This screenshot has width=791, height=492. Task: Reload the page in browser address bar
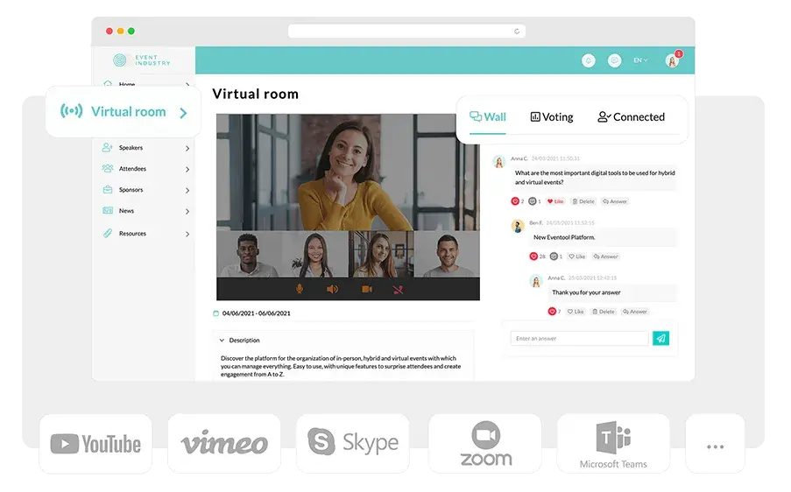(517, 32)
